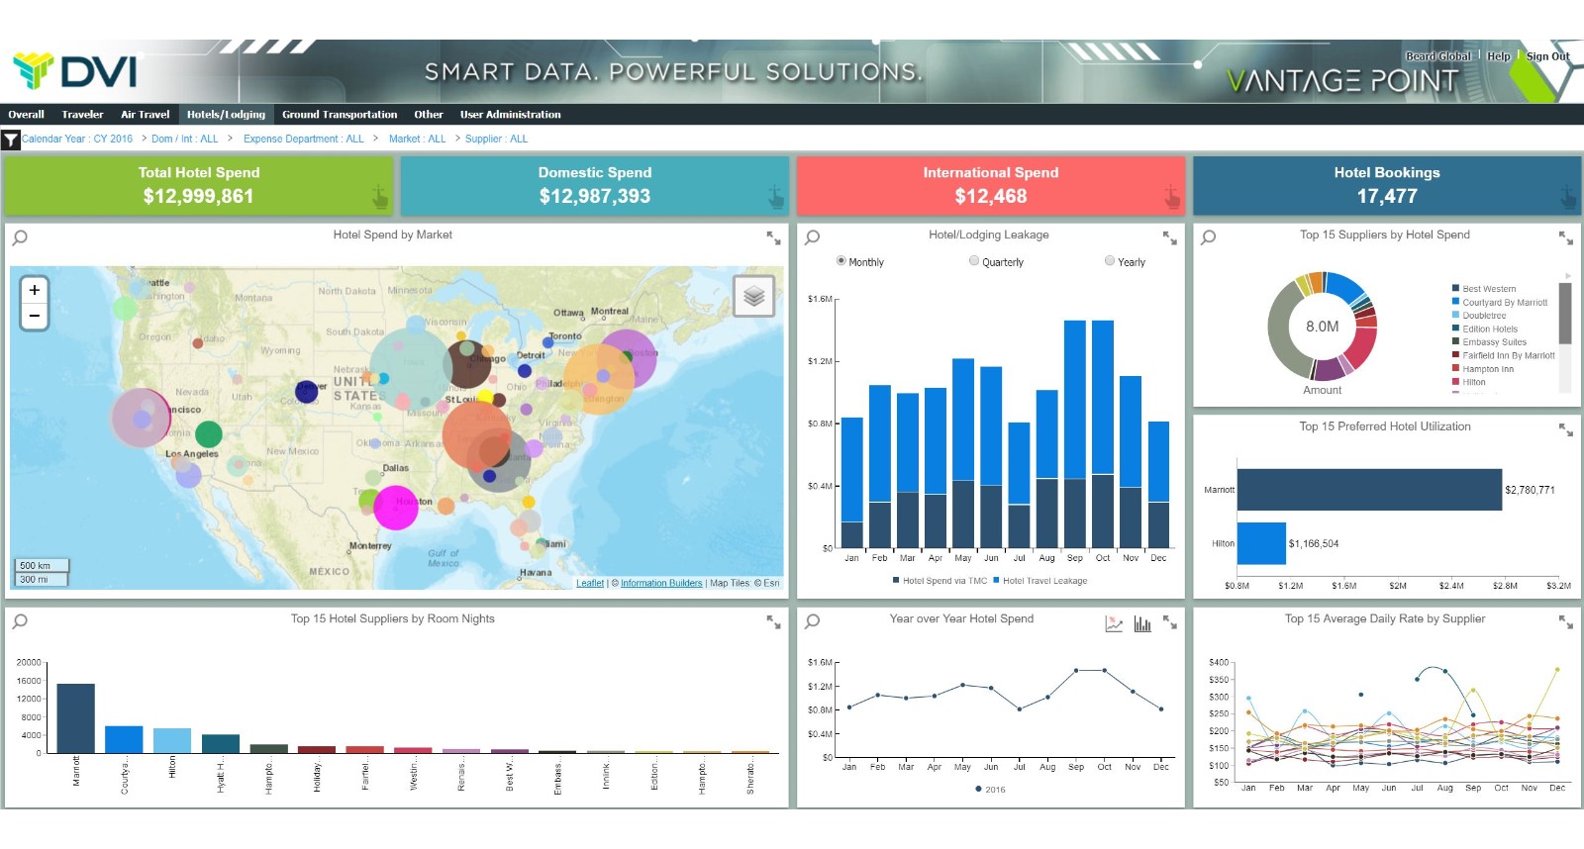The width and height of the screenshot is (1584, 849).
Task: Click the Beard Global link
Action: coord(1438,56)
